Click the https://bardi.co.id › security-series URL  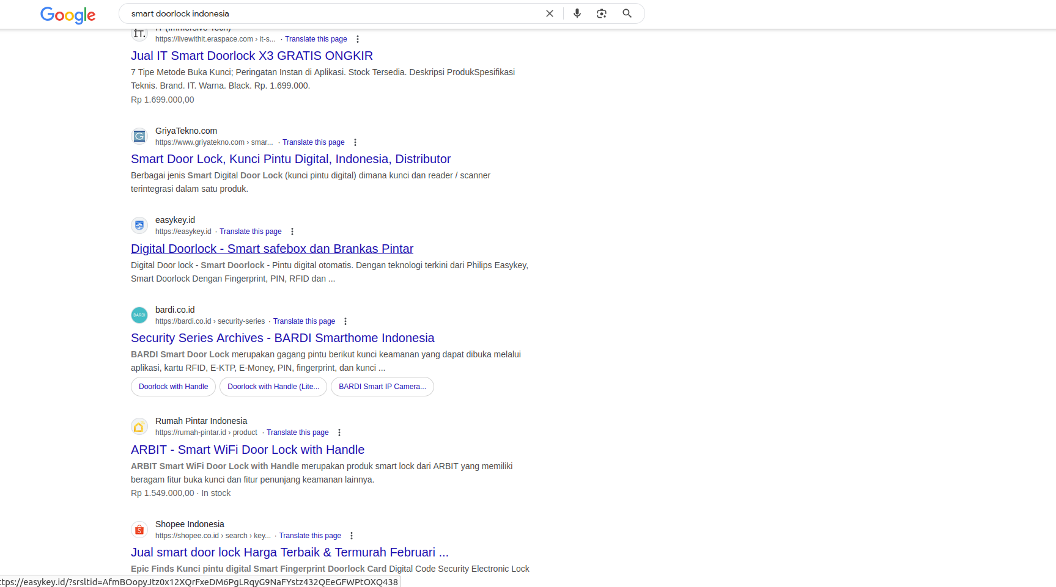[210, 321]
